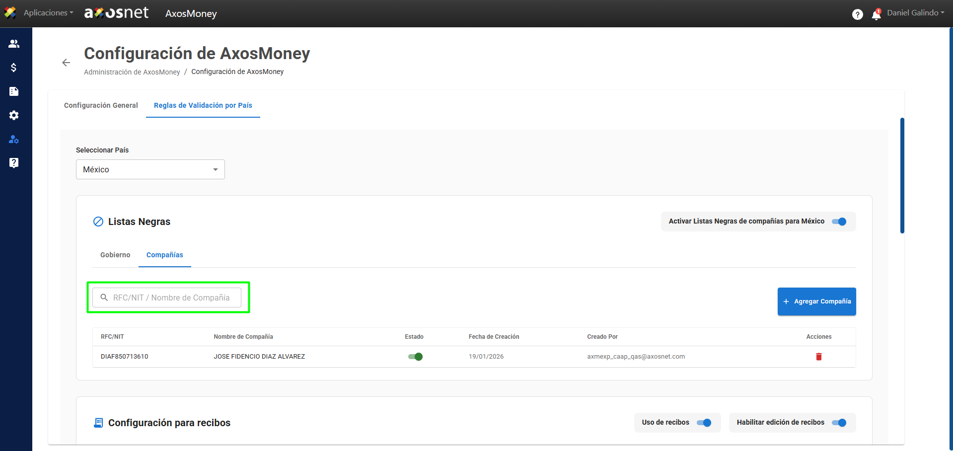This screenshot has width=953, height=451.
Task: Click the AxosMoney app title
Action: (x=191, y=13)
